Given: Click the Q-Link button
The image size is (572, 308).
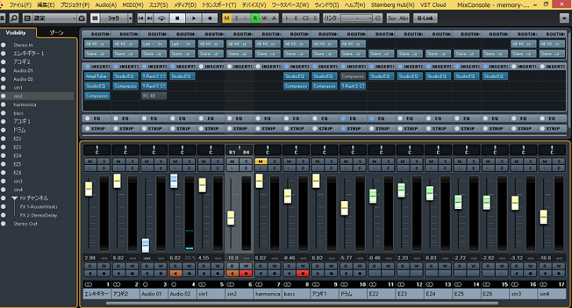Looking at the screenshot, I should click(x=425, y=18).
